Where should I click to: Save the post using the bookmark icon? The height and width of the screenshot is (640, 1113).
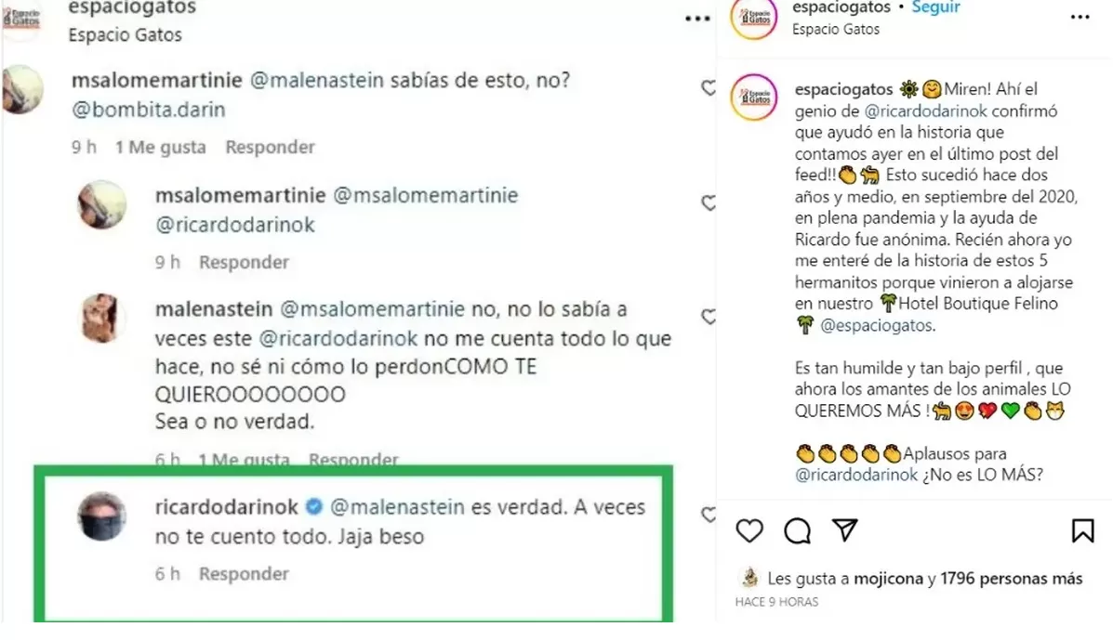tap(1082, 529)
